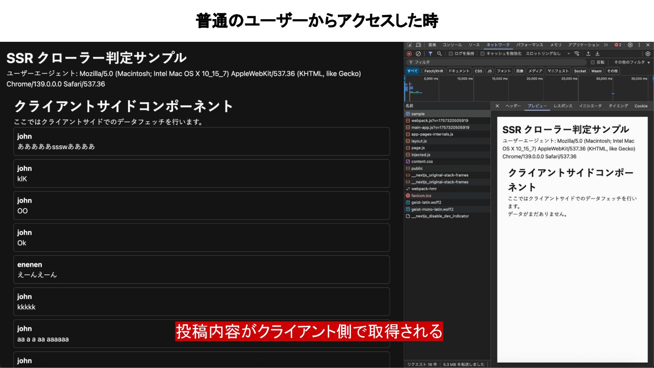Toggle device toolbar emulation icon
The height and width of the screenshot is (368, 654).
pos(418,45)
